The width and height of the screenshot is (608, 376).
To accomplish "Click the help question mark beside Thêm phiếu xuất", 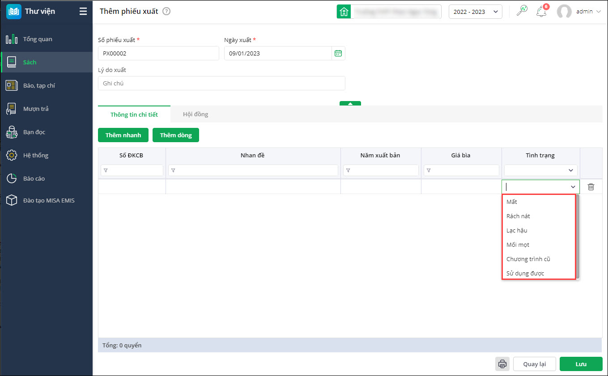I will [x=166, y=11].
